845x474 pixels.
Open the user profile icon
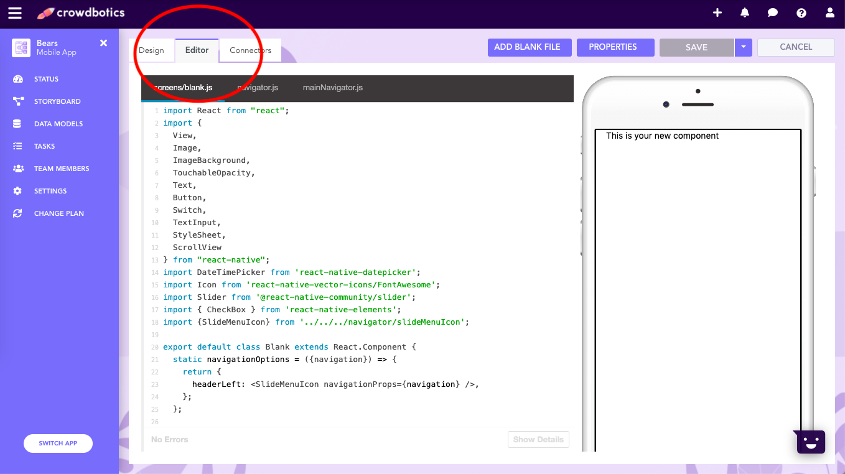coord(829,12)
